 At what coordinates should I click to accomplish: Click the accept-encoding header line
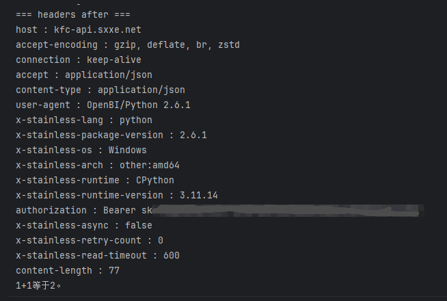128,44
